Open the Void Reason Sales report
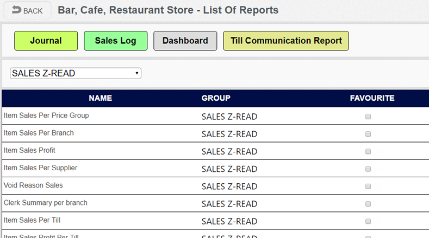This screenshot has height=238, width=429. [33, 185]
